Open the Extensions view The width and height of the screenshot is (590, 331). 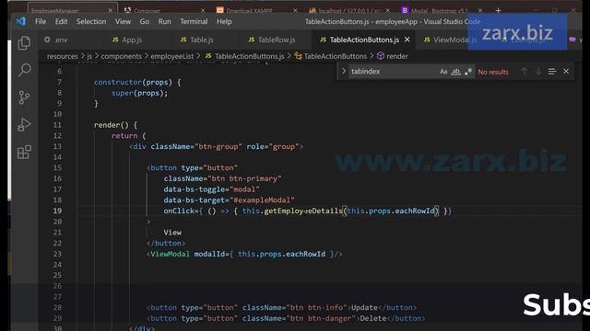pyautogui.click(x=24, y=152)
